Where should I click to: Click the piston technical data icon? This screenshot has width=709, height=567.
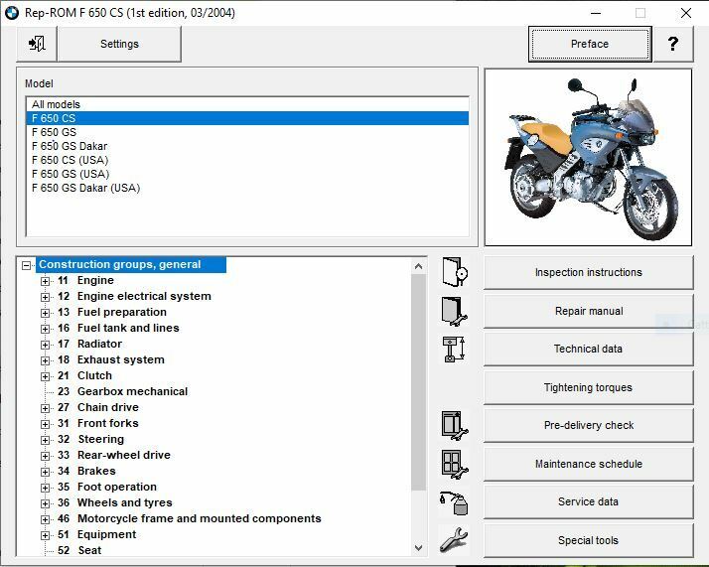click(x=454, y=349)
